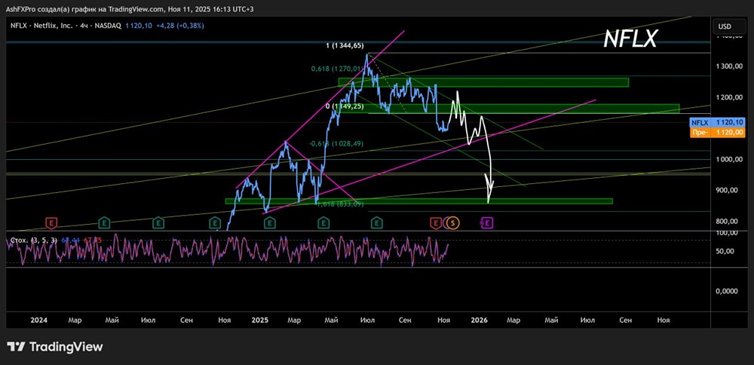The height and width of the screenshot is (365, 754).
Task: Select the Fibonacci label 0 (1 149,25)
Action: pyautogui.click(x=345, y=106)
